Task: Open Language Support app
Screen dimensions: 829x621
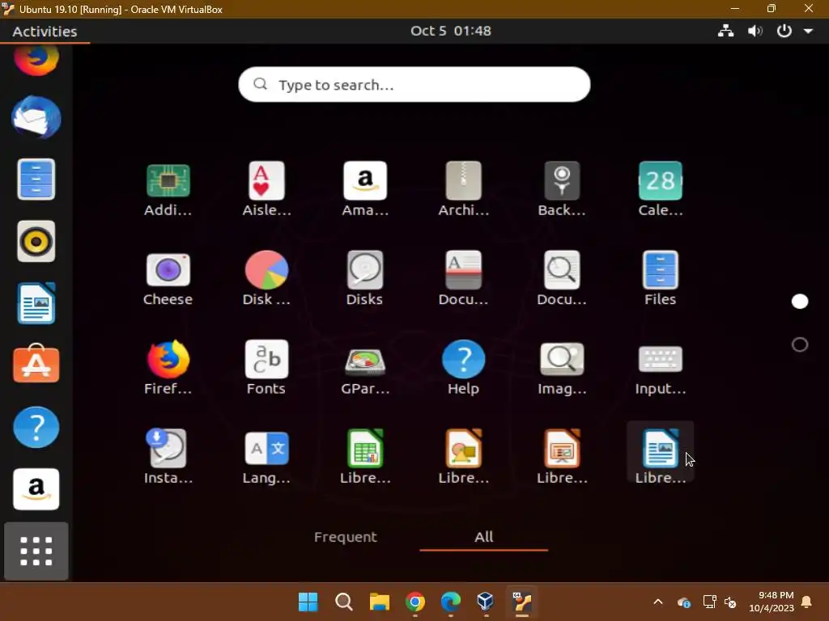Action: pos(266,456)
